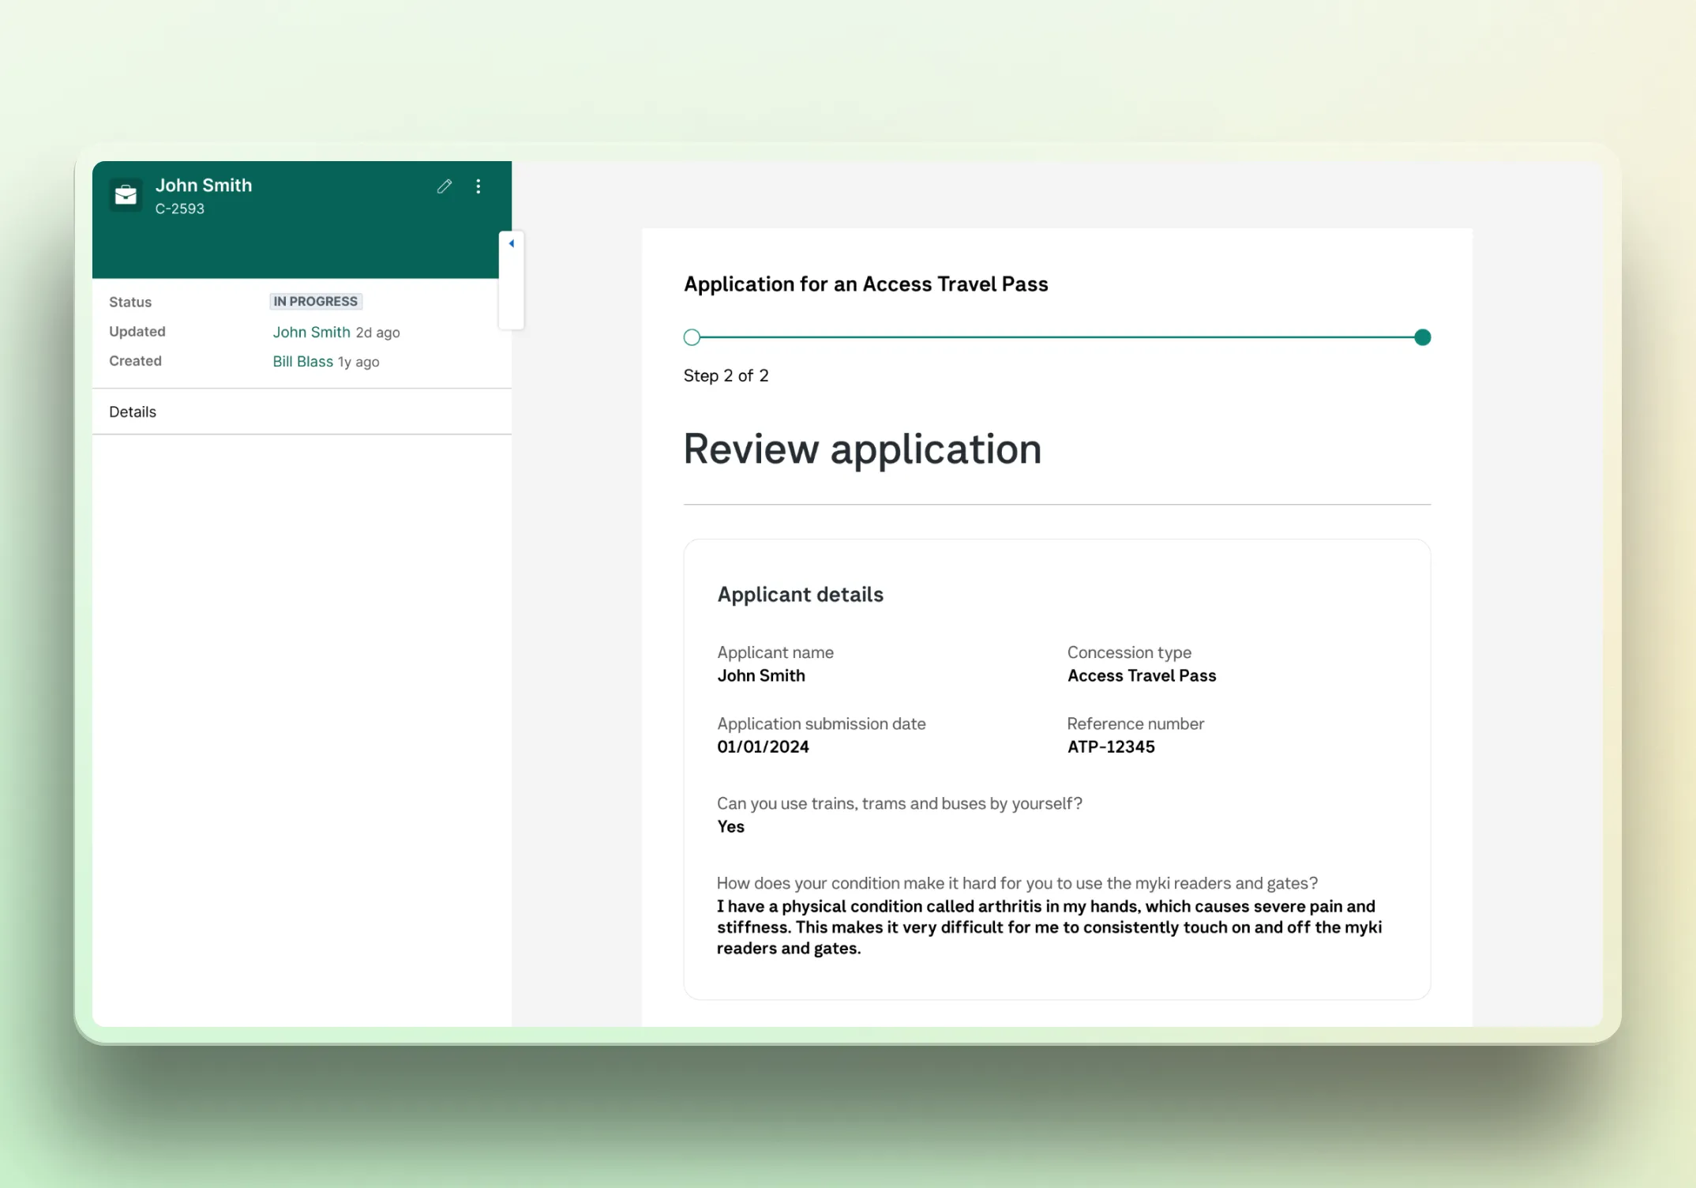Open the three-dot more options menu

[x=478, y=186]
